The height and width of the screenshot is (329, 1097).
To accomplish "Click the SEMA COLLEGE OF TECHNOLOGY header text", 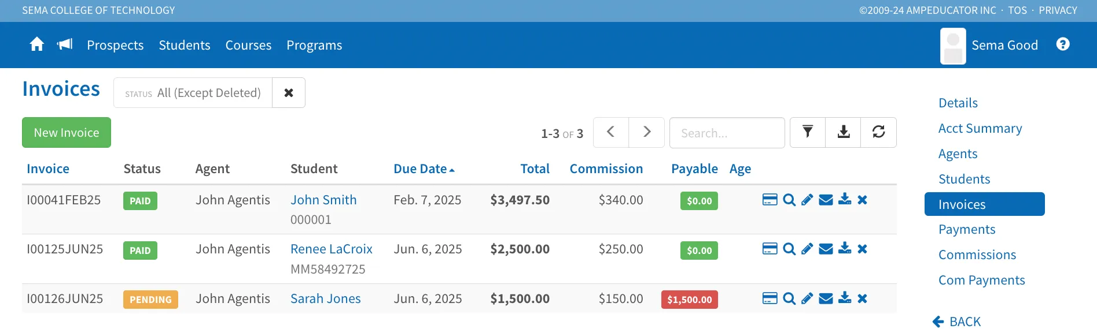I will point(98,10).
